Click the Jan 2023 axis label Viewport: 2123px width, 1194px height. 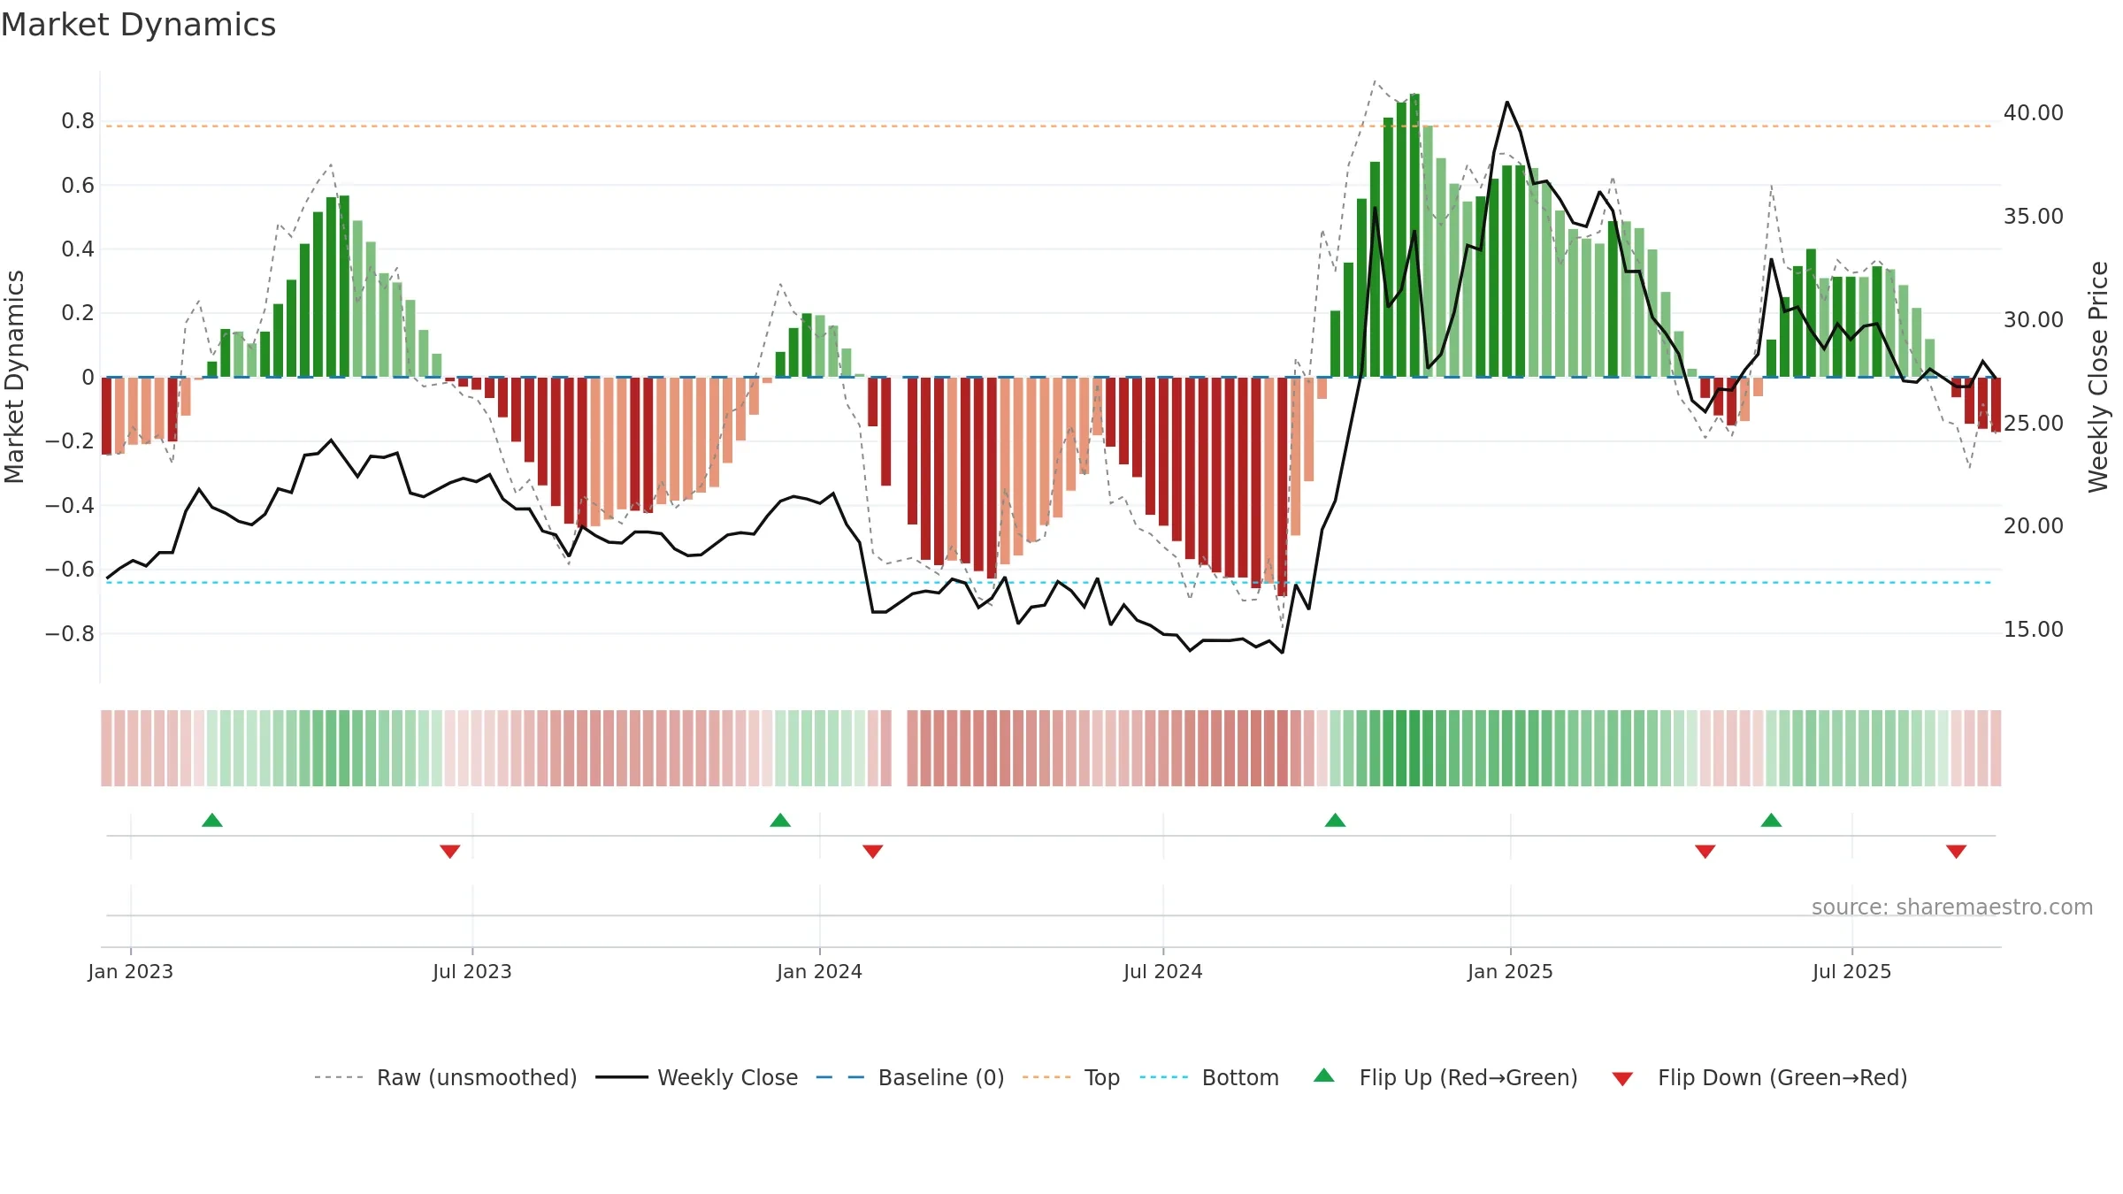[x=131, y=971]
